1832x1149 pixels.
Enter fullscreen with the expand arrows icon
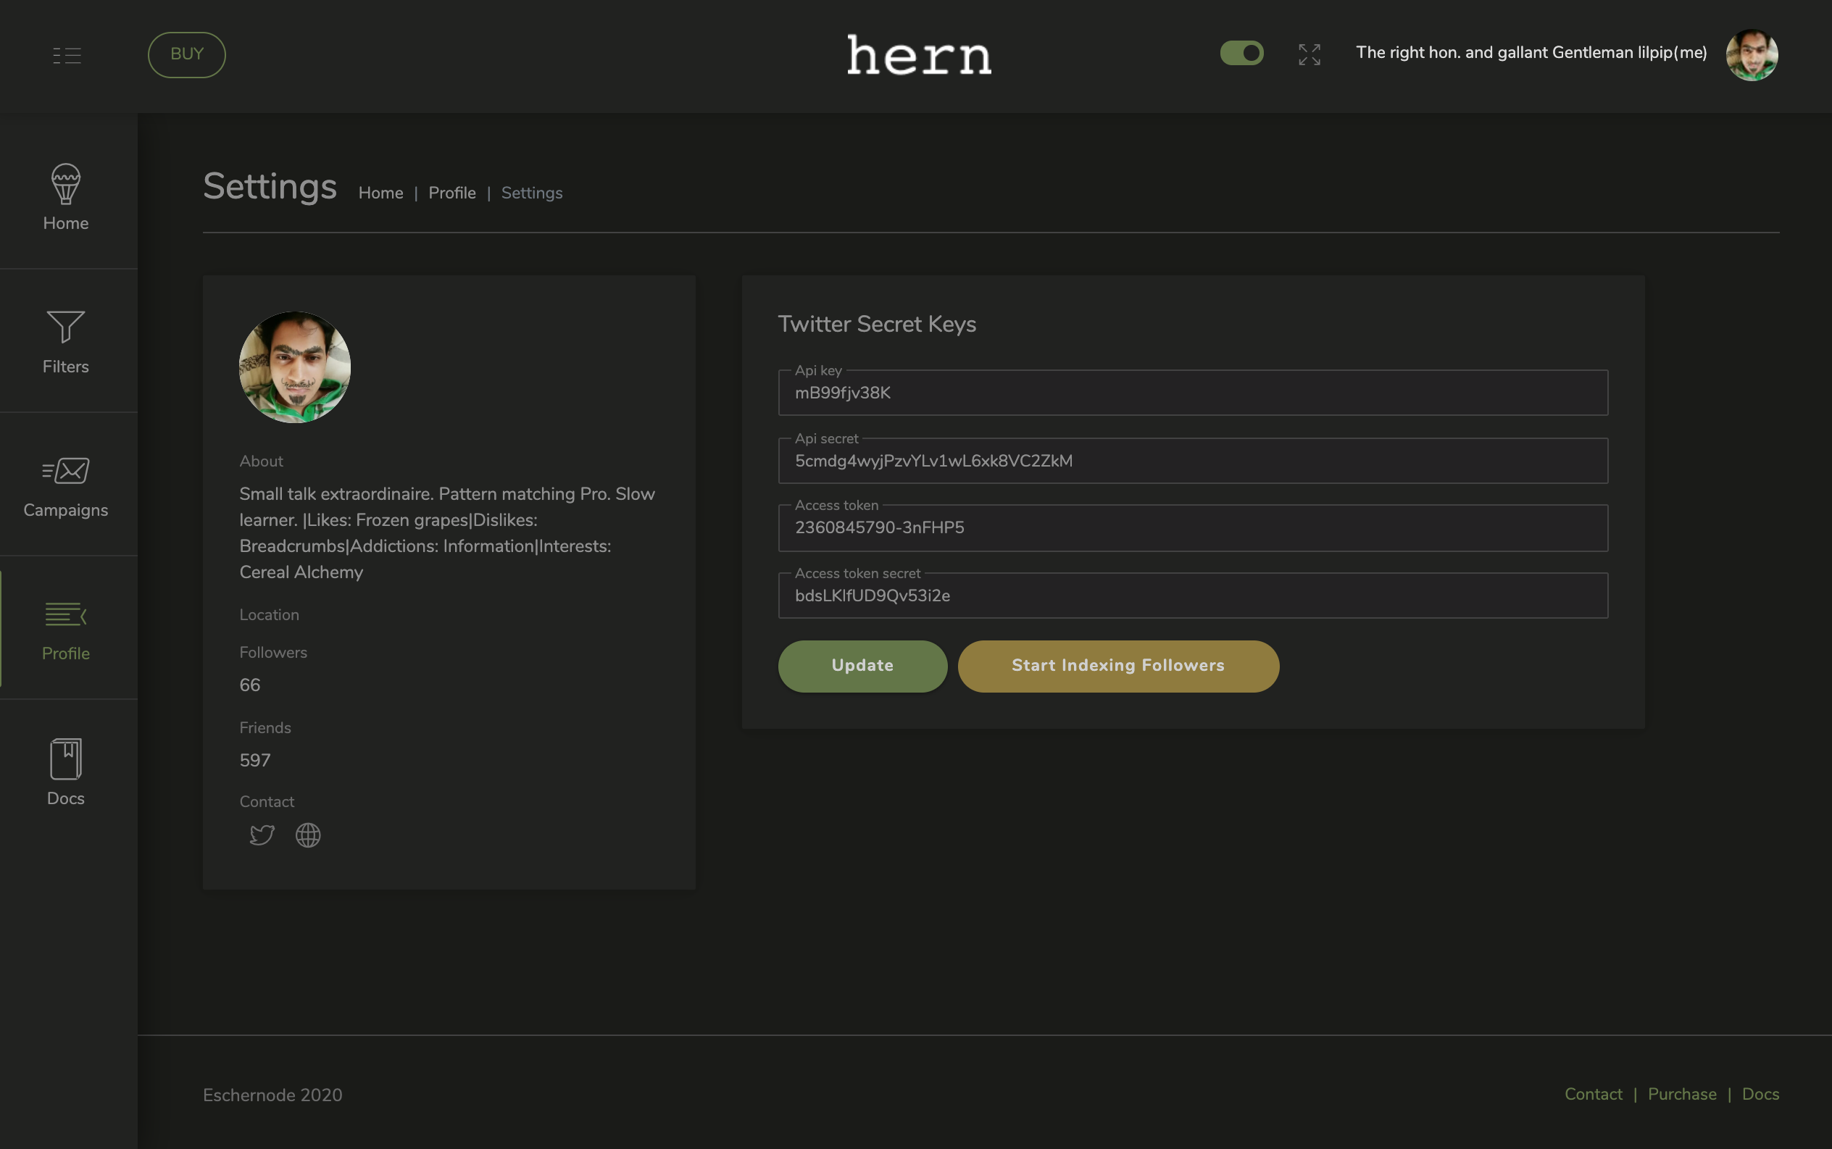(1309, 54)
